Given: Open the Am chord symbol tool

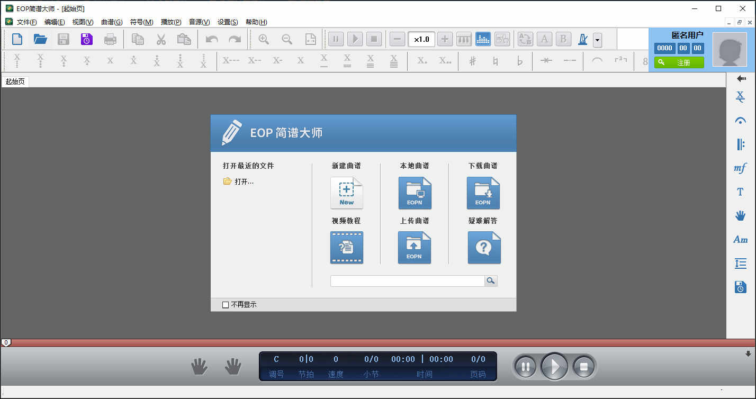Looking at the screenshot, I should pyautogui.click(x=740, y=239).
